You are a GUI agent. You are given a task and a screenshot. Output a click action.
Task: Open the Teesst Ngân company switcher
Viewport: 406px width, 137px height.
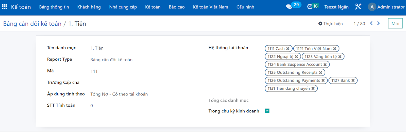coord(336,7)
